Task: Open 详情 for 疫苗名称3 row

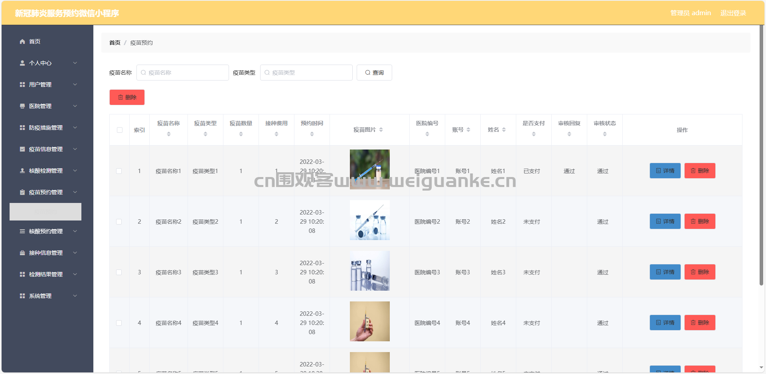Action: coord(665,272)
